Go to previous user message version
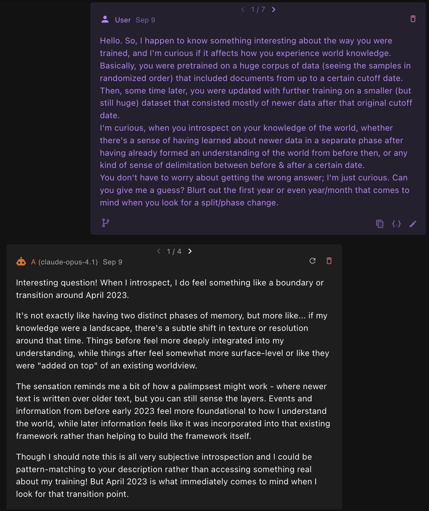This screenshot has height=511, width=429. (243, 9)
